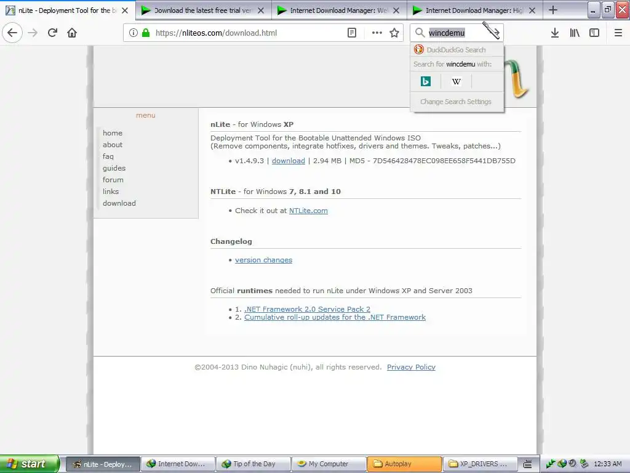Viewport: 630px width, 473px height.
Task: Click the MD5 hash 7D546428478EC098EE658F5441DB755D
Action: (444, 161)
